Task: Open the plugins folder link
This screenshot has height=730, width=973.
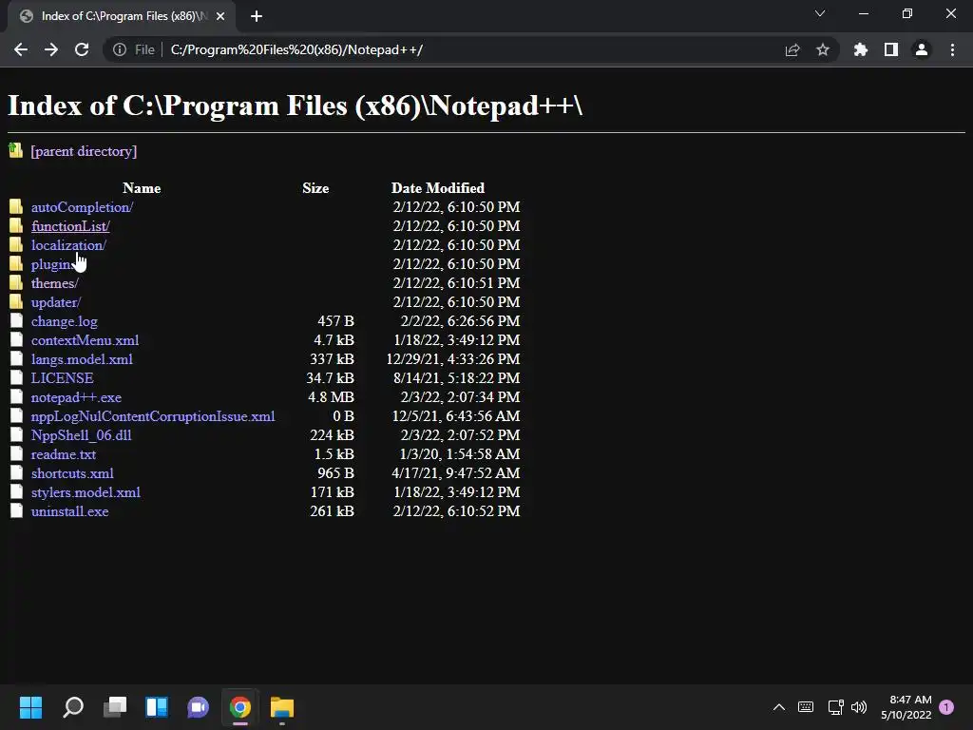Action: [52, 264]
